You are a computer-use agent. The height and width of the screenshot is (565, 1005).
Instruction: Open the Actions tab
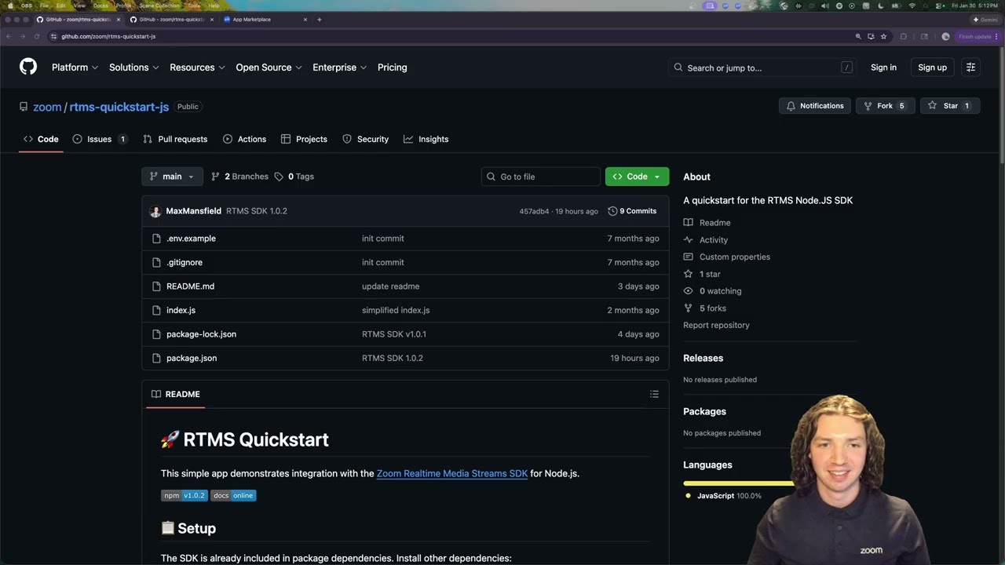click(x=244, y=139)
